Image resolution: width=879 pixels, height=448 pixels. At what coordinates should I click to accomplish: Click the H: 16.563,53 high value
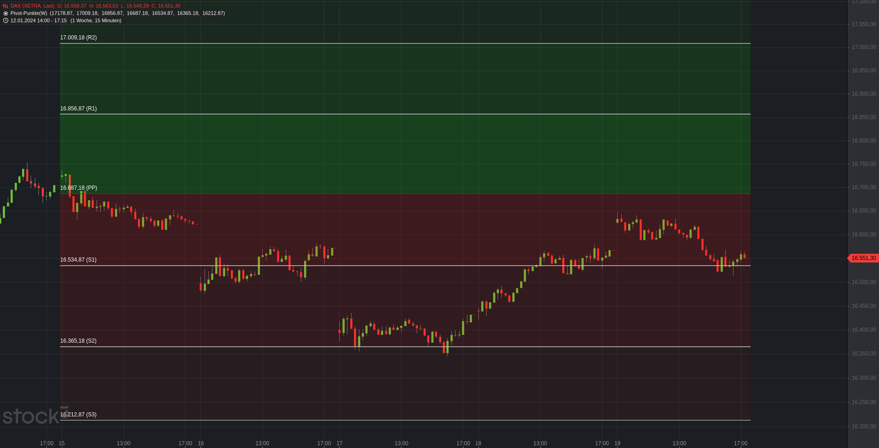click(103, 6)
